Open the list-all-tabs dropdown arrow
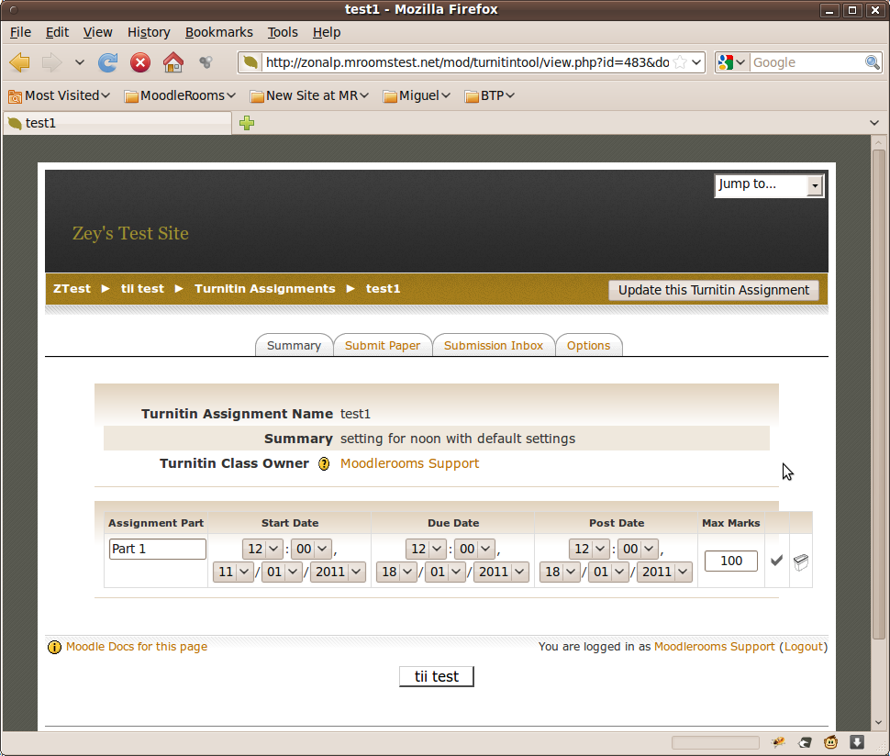This screenshot has width=890, height=756. 874,123
